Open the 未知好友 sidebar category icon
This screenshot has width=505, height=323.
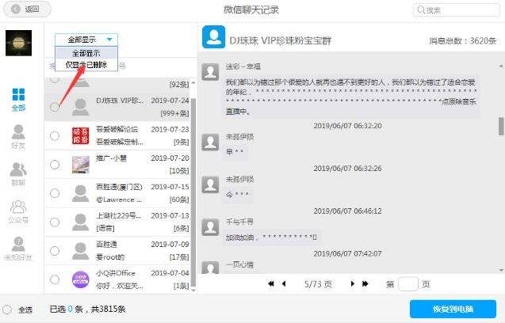[x=18, y=249]
